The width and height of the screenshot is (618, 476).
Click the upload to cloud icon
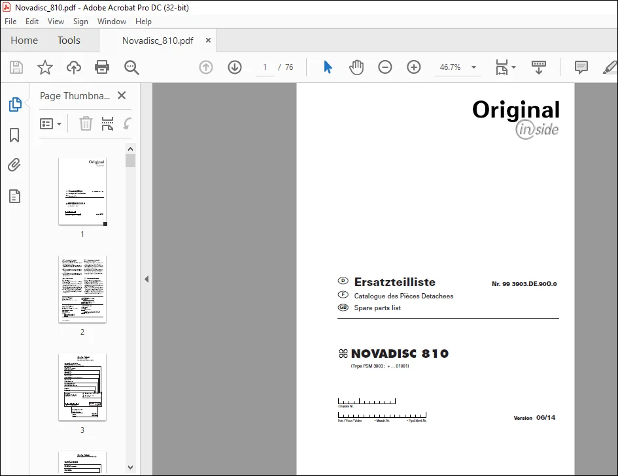point(74,67)
